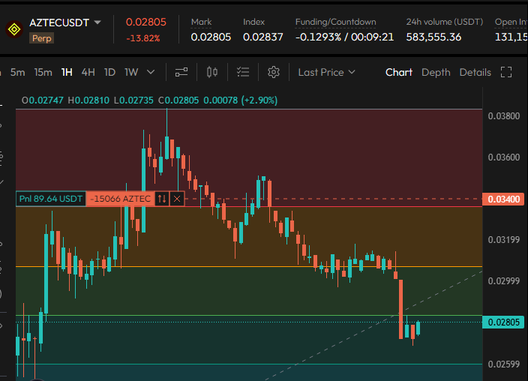Screen dimensions: 528x381
Task: Close the position using X icon
Action: (177, 199)
